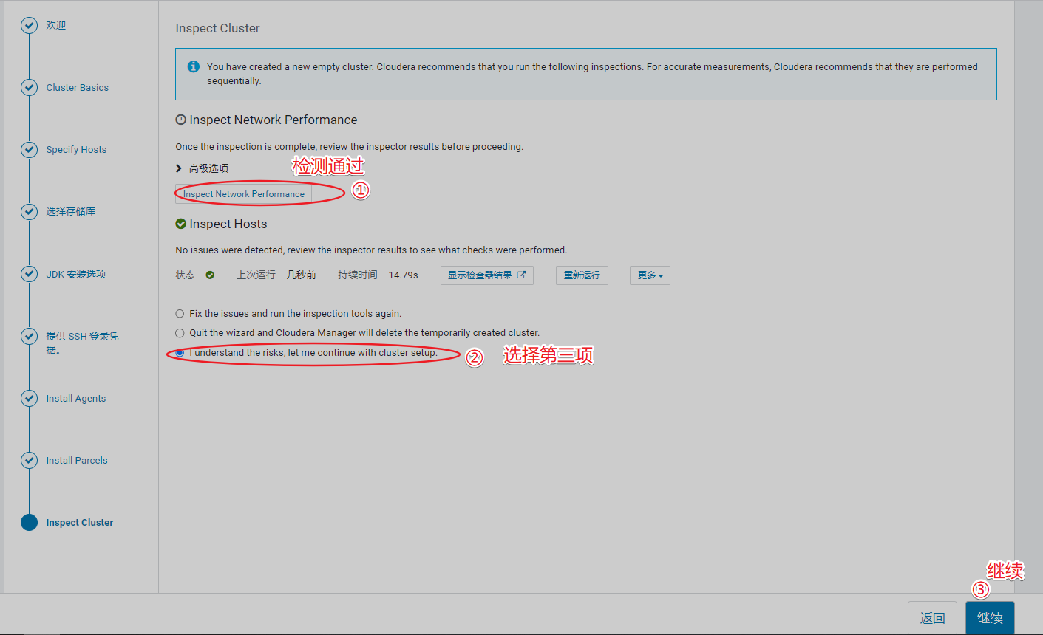Go to the Install Agents wizard step

pos(75,398)
